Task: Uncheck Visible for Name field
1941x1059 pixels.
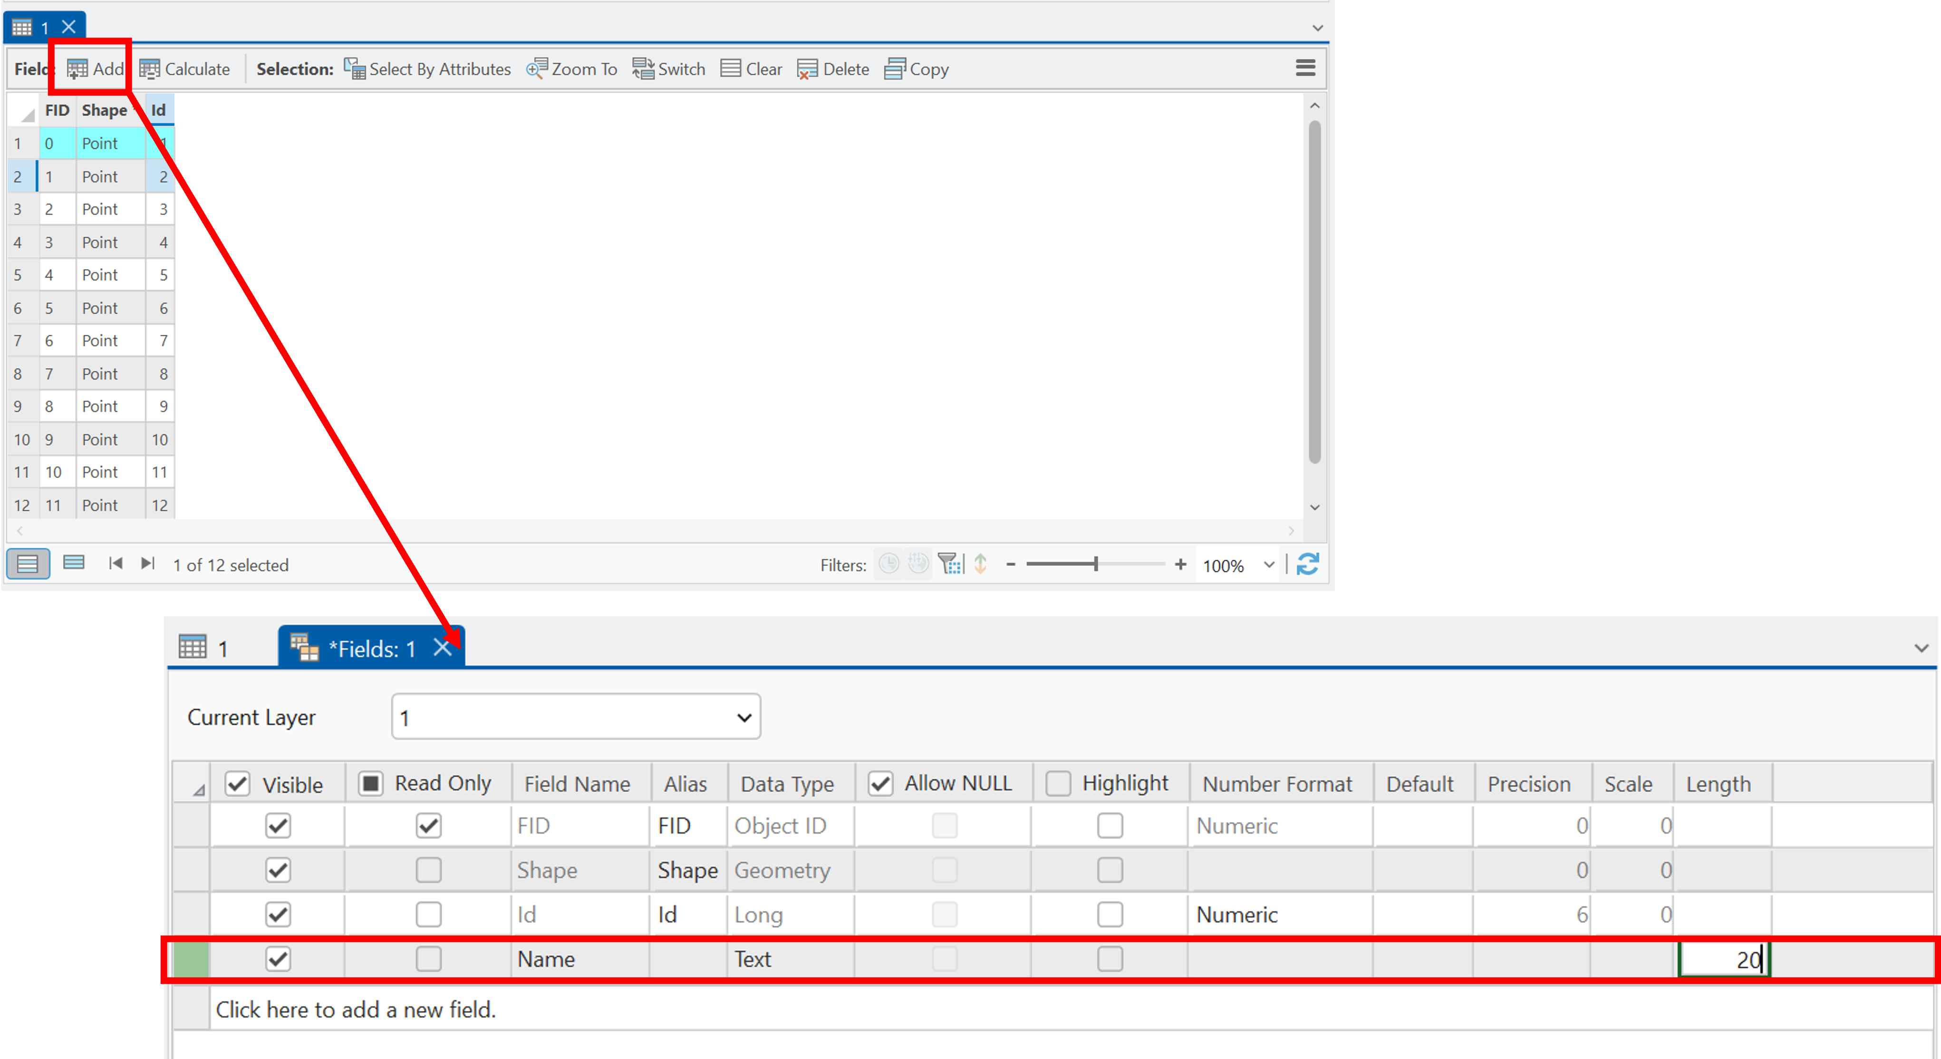Action: (x=278, y=959)
